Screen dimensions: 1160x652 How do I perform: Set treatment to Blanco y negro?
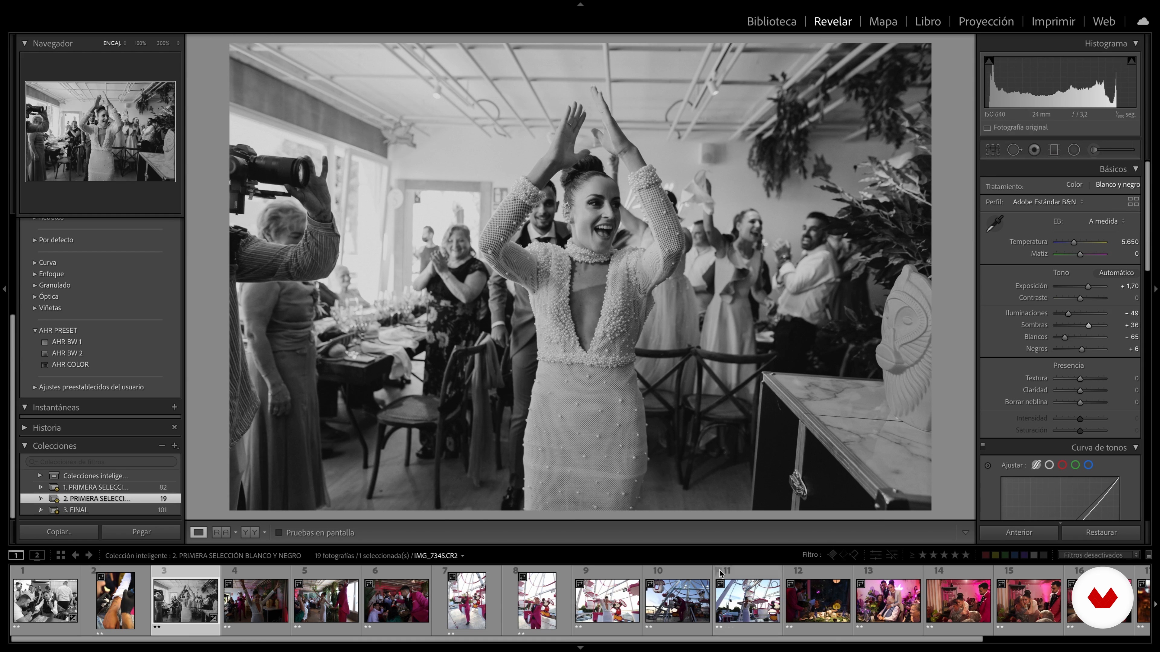[x=1118, y=184]
